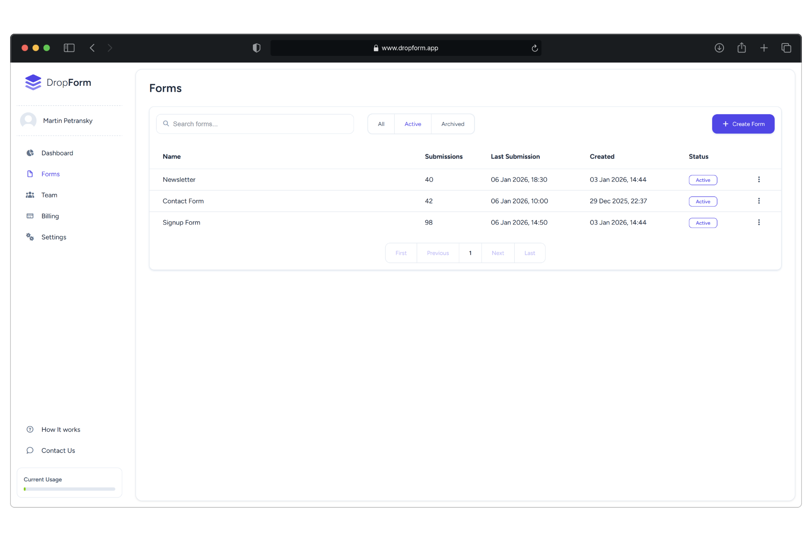Switch to the Archived forms tab
This screenshot has width=812, height=541.
453,124
